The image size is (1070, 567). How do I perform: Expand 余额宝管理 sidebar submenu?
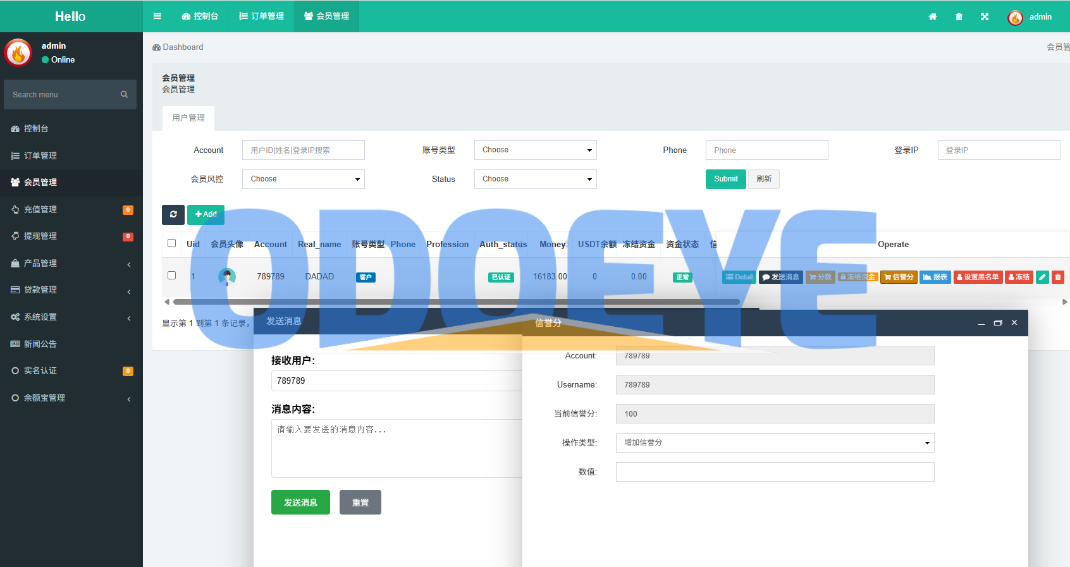[x=71, y=398]
